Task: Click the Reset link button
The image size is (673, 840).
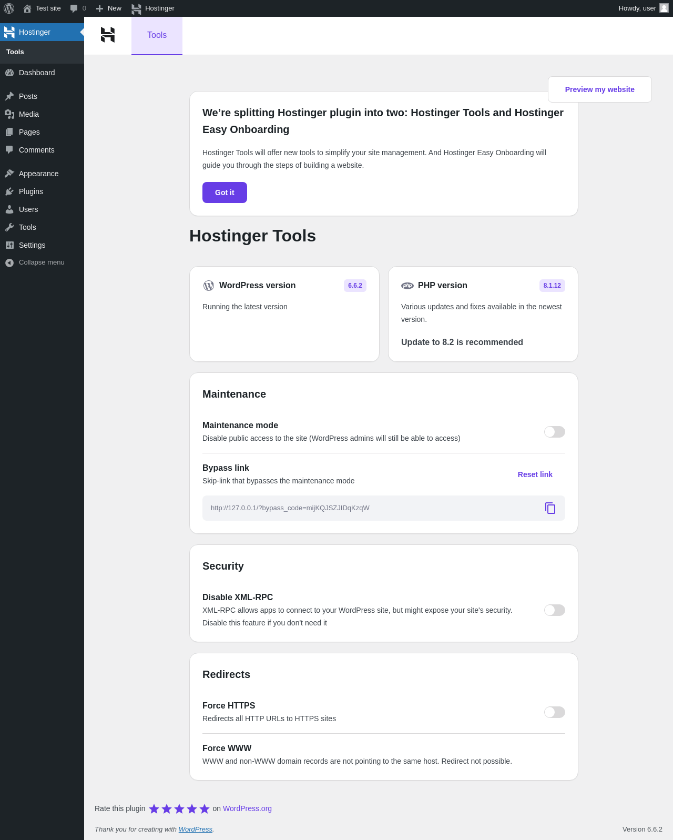Action: point(535,474)
